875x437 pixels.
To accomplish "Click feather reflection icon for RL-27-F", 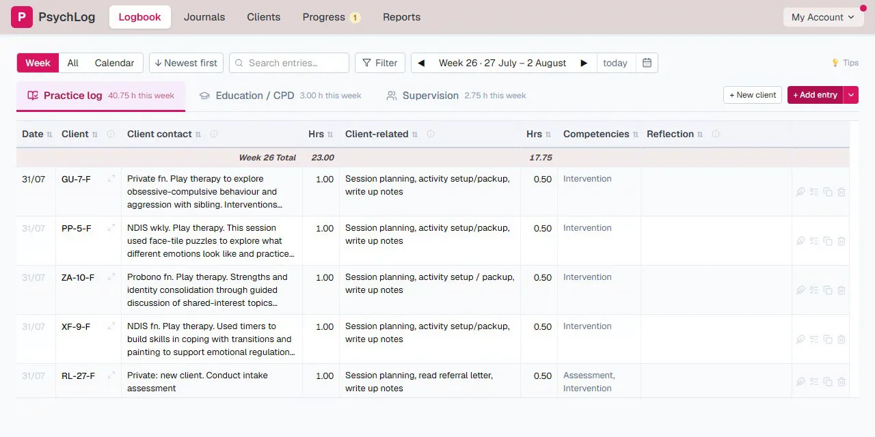I will (800, 382).
